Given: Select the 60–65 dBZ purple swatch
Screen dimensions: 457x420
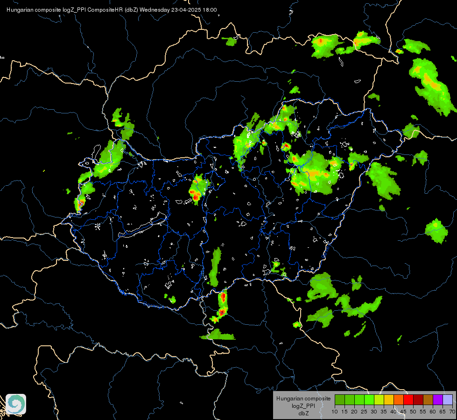Looking at the screenshot, I should click(438, 399).
